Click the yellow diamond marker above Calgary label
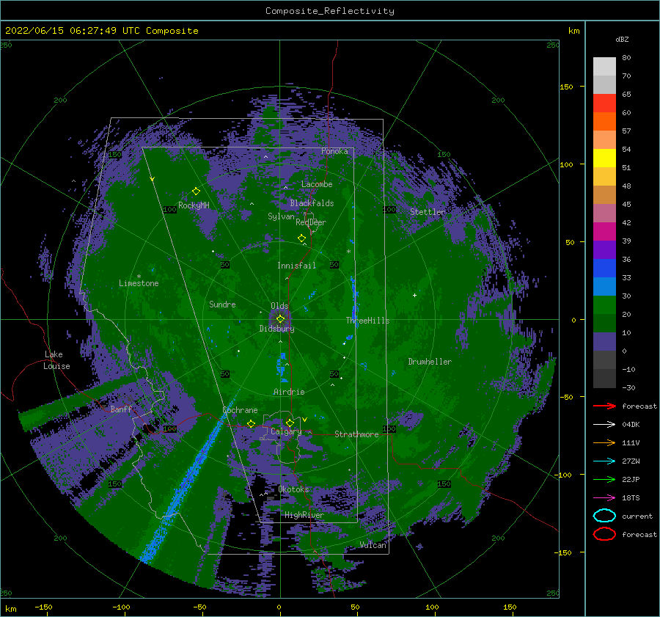Image resolution: width=660 pixels, height=617 pixels. (x=290, y=423)
